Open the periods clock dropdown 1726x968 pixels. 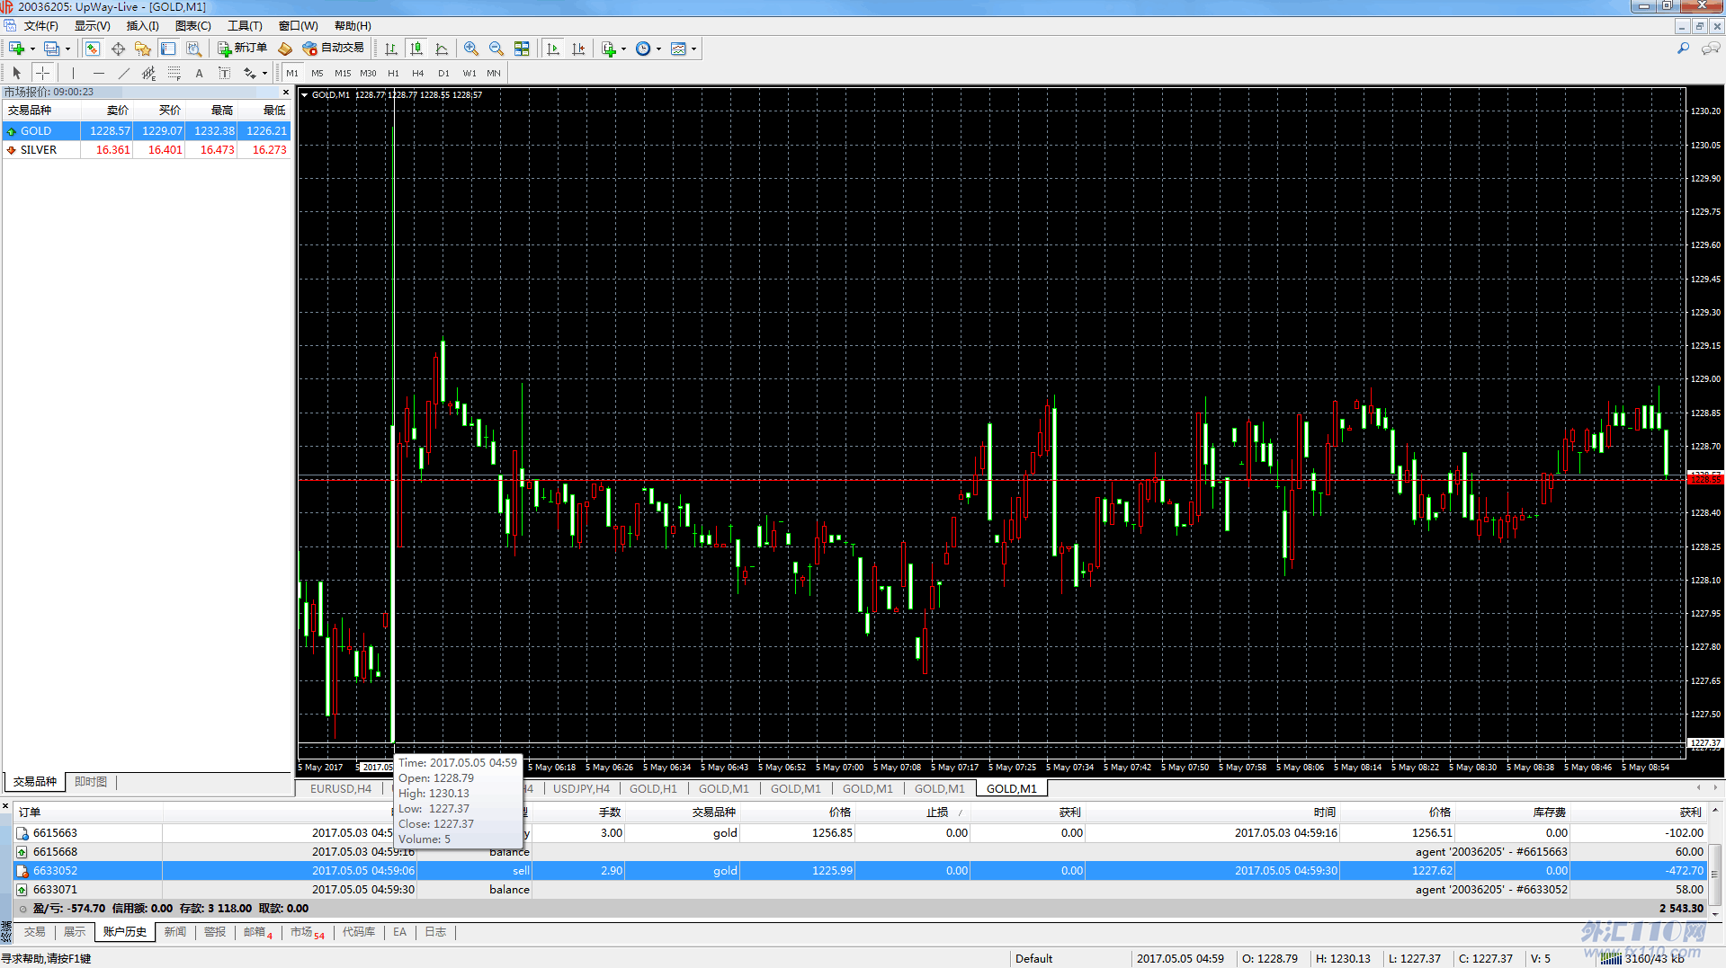648,49
